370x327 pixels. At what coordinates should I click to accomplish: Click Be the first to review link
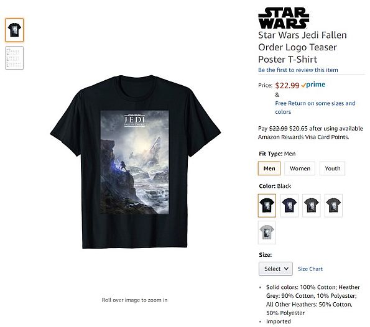[298, 70]
